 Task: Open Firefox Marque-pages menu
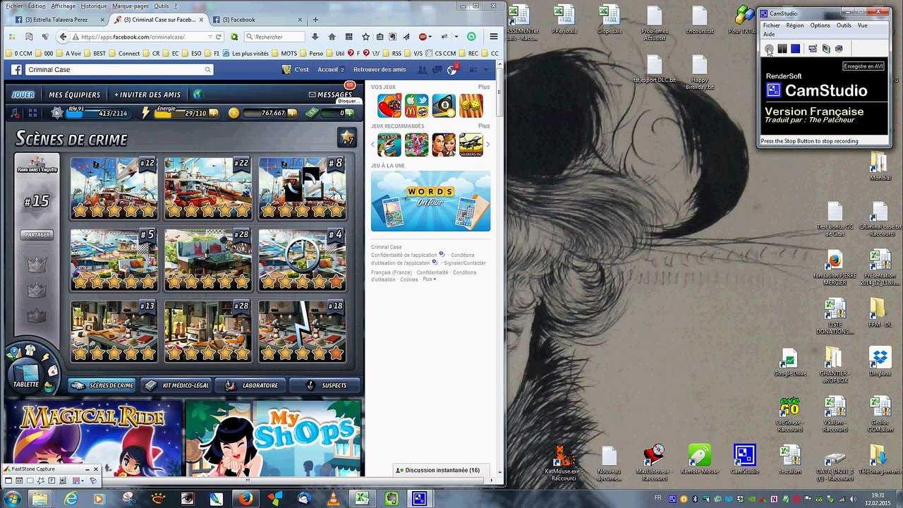click(x=131, y=6)
